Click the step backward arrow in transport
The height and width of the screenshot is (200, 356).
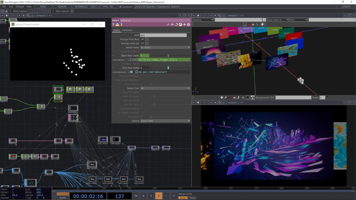click(151, 196)
